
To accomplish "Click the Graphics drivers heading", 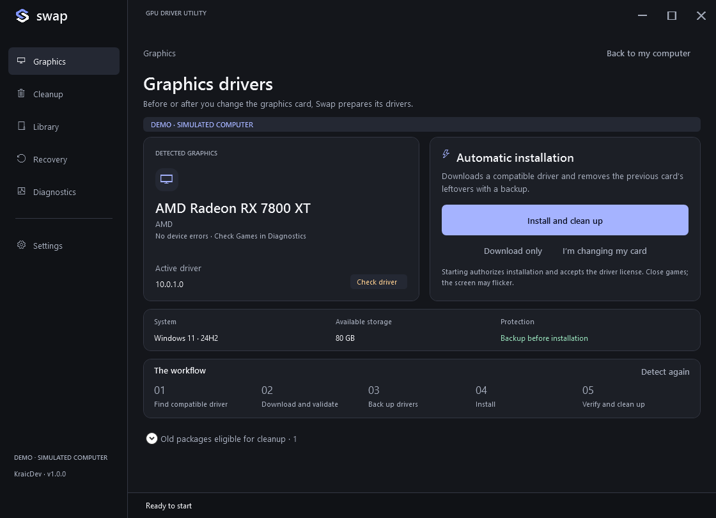I will tap(208, 84).
